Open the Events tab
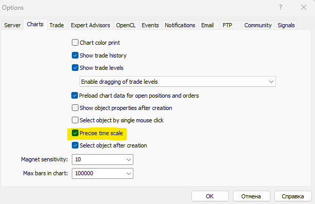 pyautogui.click(x=150, y=25)
